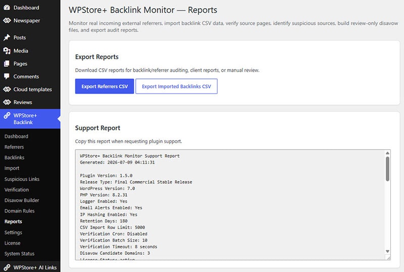The height and width of the screenshot is (272, 404).
Task: Open WPStore+ AI Links menu item
Action: pos(35,267)
